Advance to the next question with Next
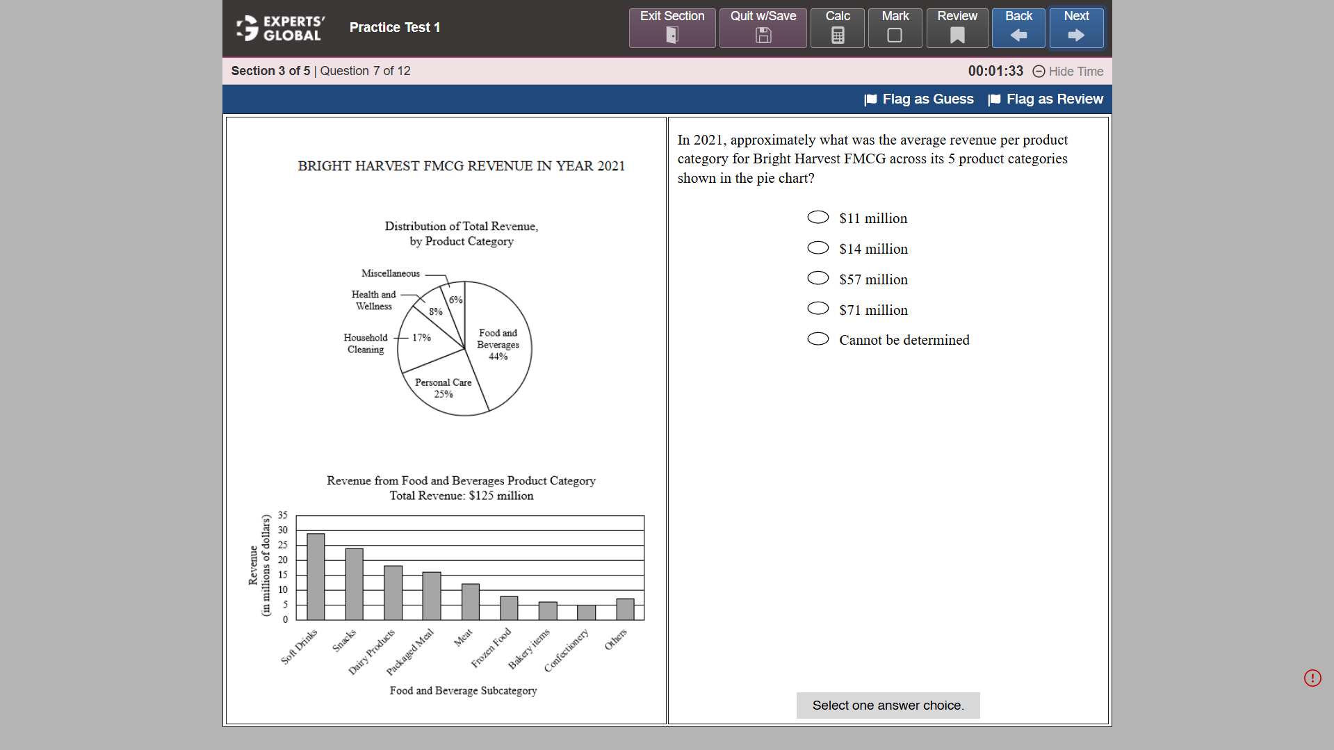This screenshot has height=750, width=1334. (1075, 28)
